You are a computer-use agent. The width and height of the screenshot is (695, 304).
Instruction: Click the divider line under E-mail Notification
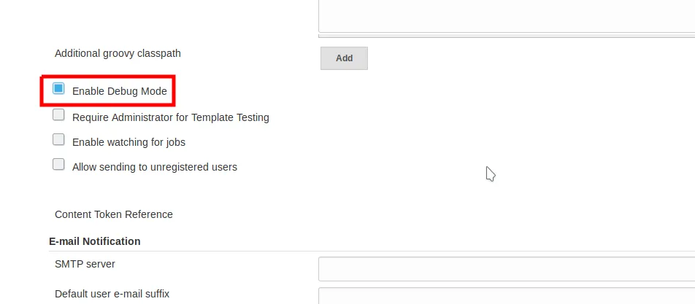pyautogui.click(x=365, y=252)
